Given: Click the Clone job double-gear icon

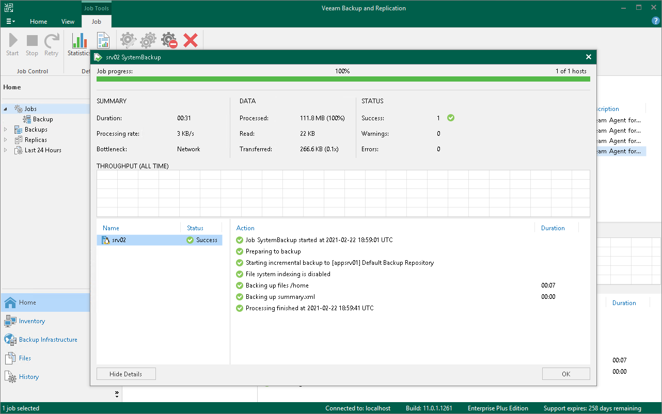Looking at the screenshot, I should (x=148, y=40).
